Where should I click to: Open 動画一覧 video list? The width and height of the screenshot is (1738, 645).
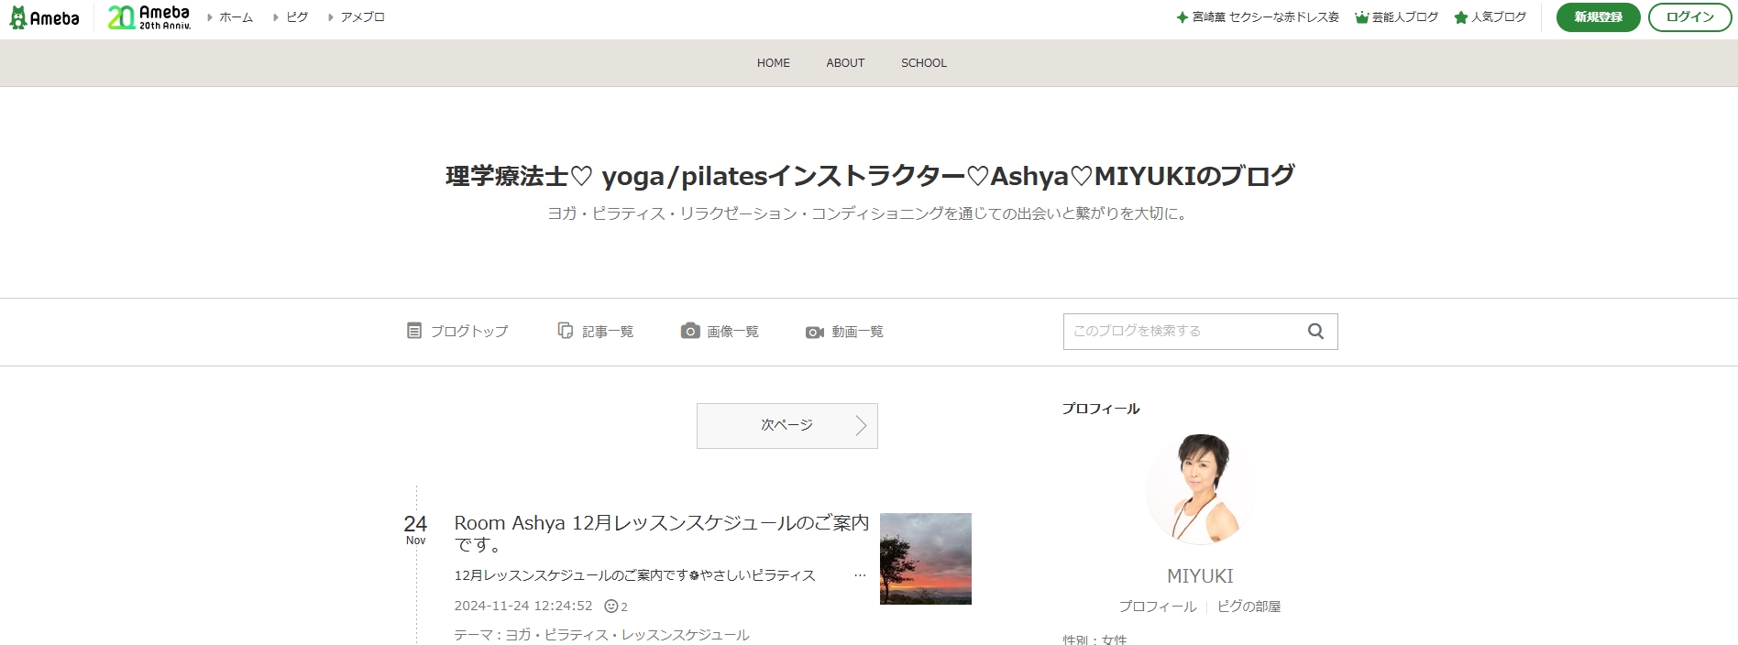[844, 332]
